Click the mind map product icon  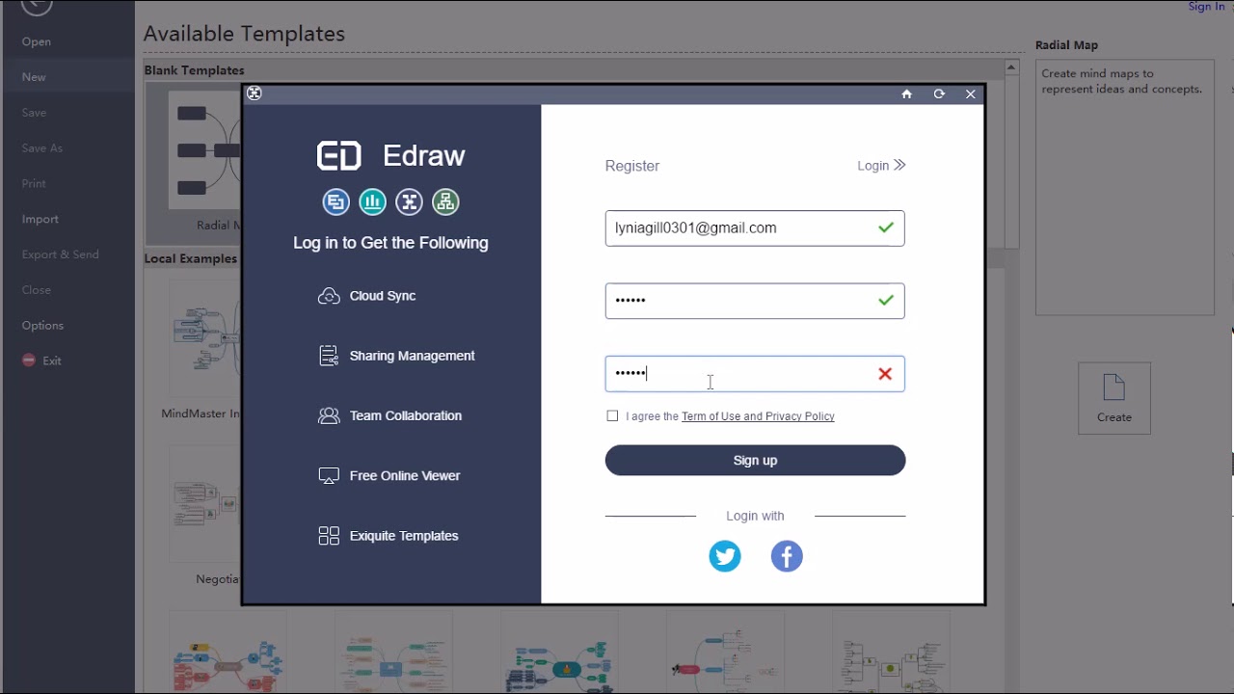(409, 201)
